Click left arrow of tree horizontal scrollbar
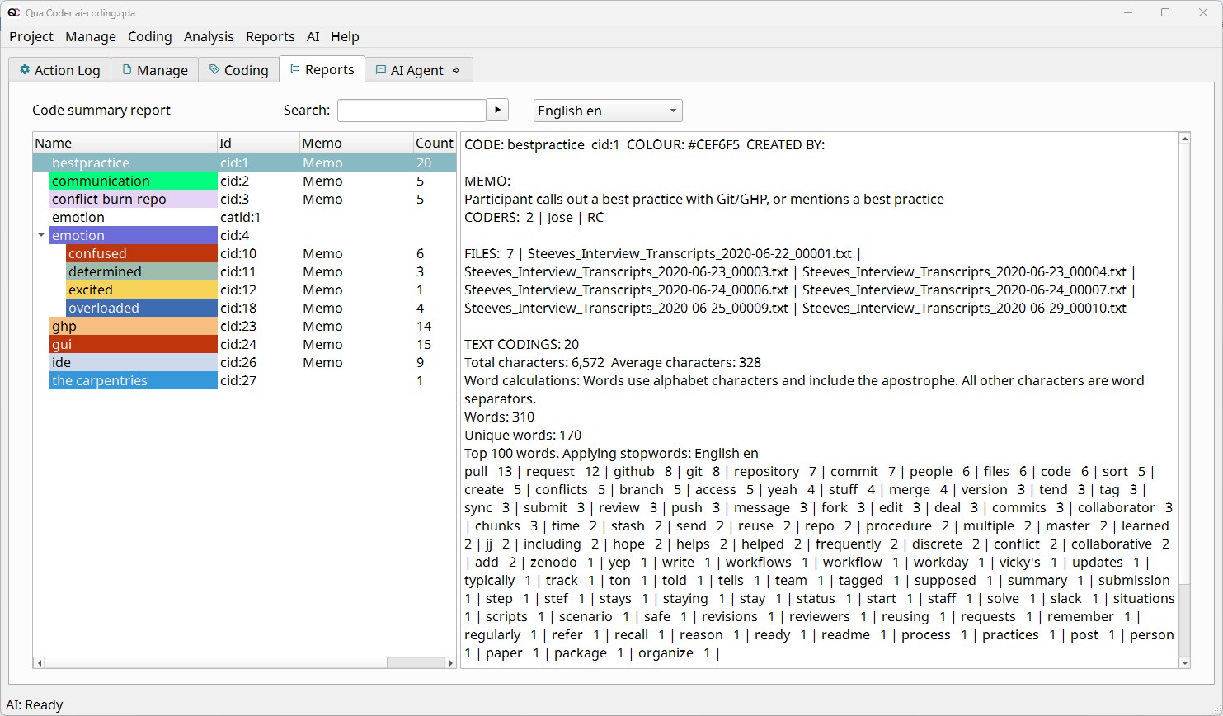This screenshot has height=716, width=1223. click(38, 662)
